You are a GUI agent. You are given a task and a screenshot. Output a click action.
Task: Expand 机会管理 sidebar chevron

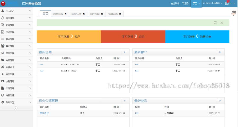point(30,39)
